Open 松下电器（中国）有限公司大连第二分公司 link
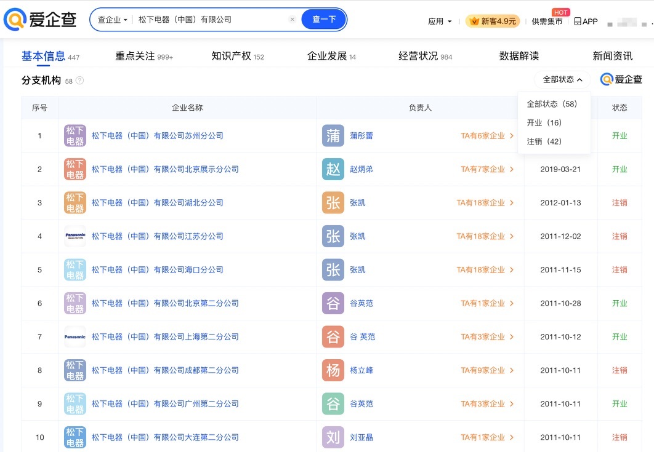Image resolution: width=654 pixels, height=452 pixels. [165, 437]
